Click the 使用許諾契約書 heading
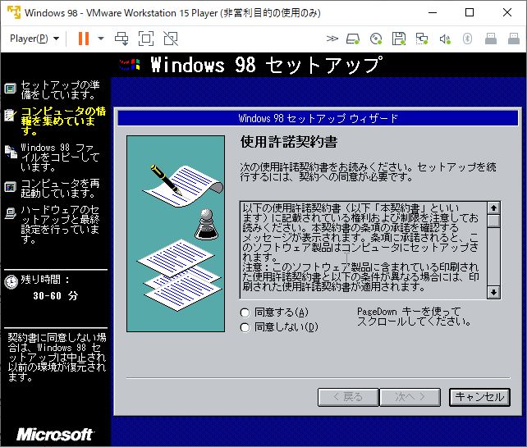This screenshot has height=447, width=527. coord(289,142)
